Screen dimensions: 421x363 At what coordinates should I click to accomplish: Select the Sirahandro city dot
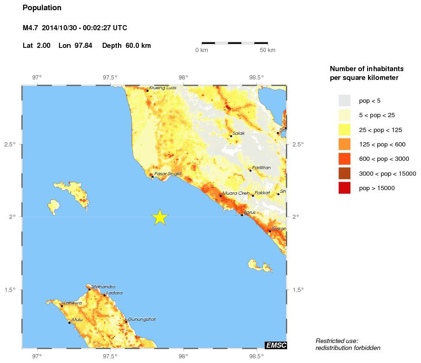pos(90,289)
